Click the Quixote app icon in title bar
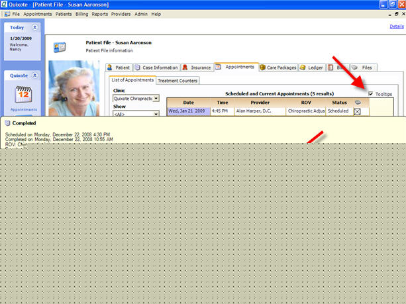This screenshot has height=304, width=406. [x=3, y=5]
